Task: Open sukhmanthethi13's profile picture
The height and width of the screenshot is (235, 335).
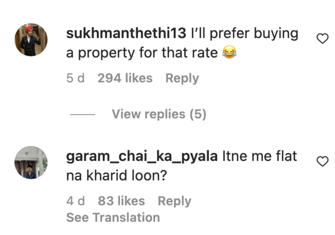Action: pos(31,40)
